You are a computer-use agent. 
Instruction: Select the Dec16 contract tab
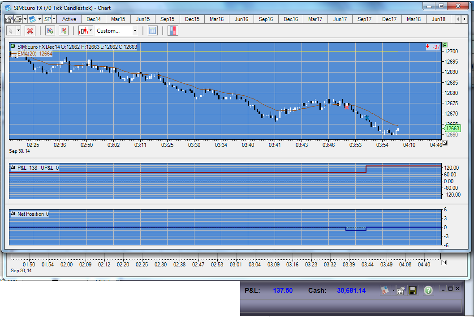pos(291,19)
